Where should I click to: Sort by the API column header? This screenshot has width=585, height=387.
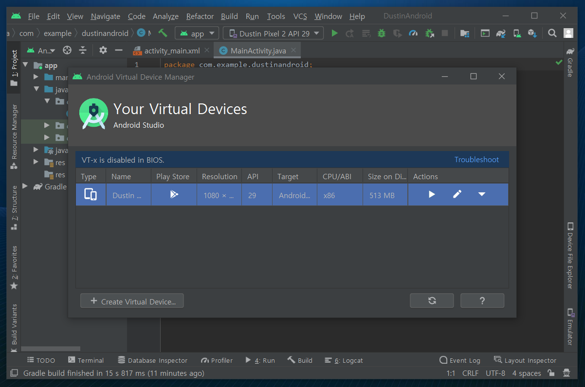point(257,177)
